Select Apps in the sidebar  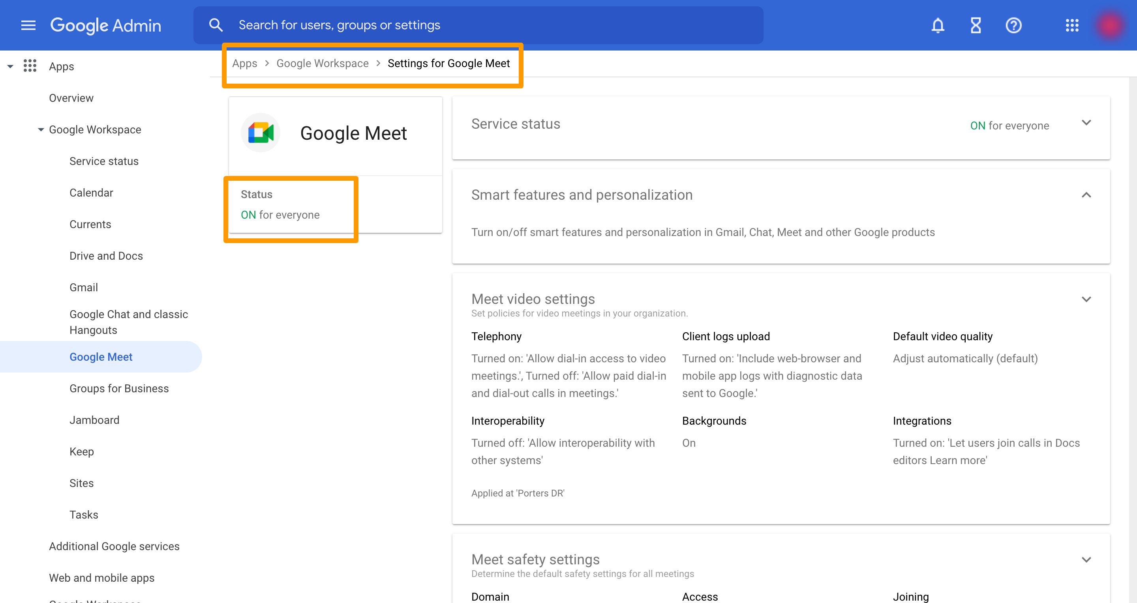(x=61, y=67)
